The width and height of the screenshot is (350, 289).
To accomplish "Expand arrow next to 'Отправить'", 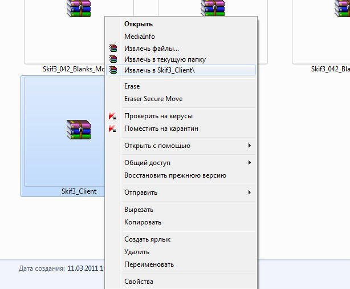I will pos(250,192).
